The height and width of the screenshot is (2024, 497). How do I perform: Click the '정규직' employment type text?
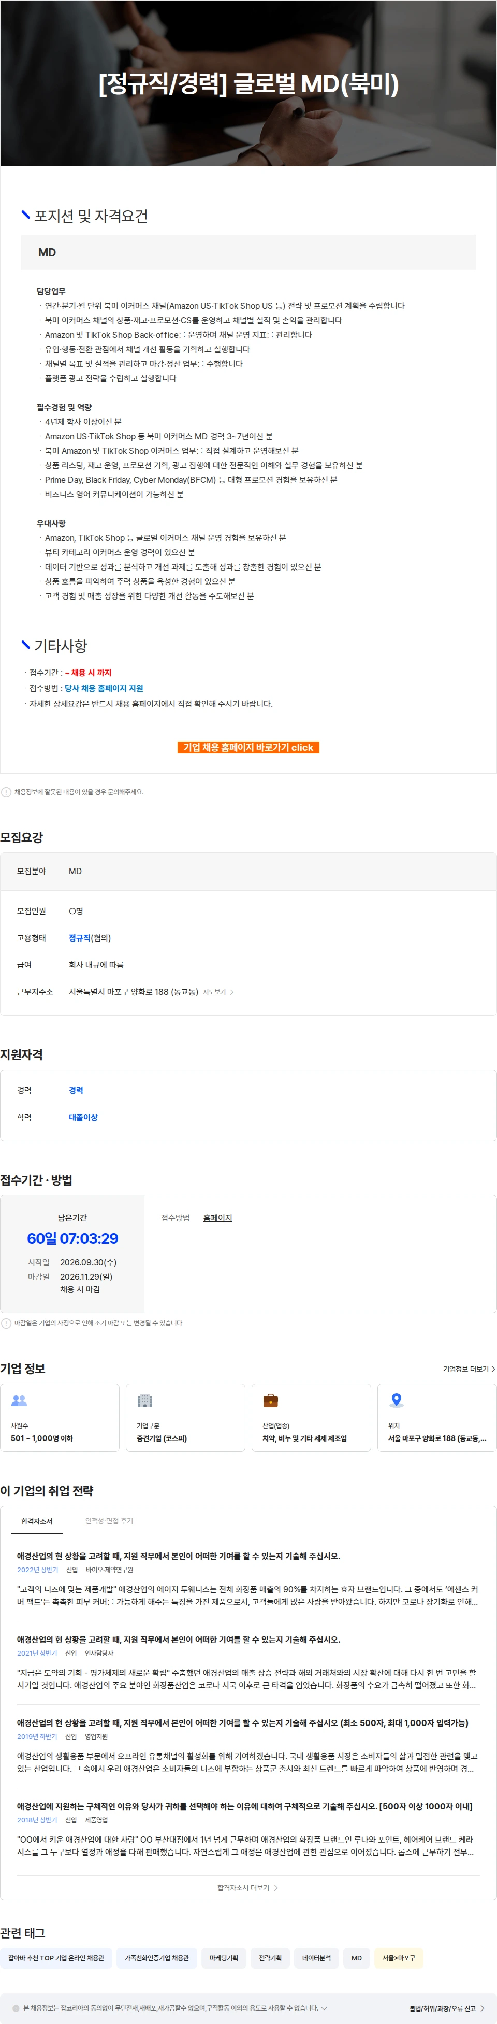79,938
